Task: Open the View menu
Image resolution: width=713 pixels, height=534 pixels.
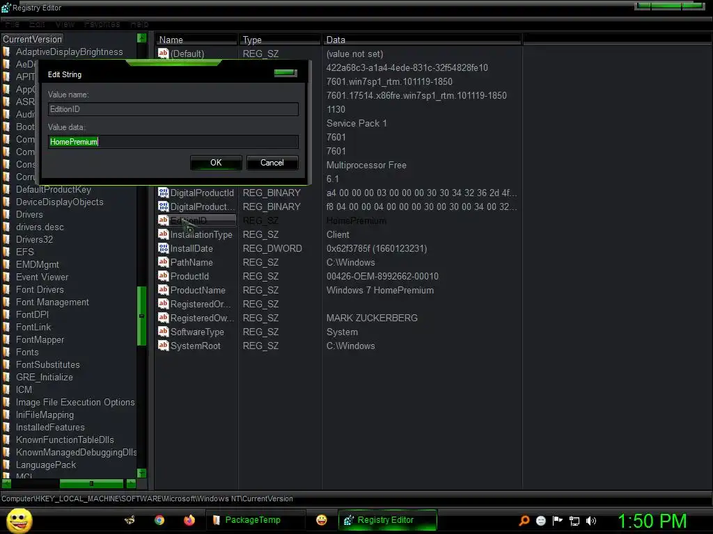Action: 65,24
